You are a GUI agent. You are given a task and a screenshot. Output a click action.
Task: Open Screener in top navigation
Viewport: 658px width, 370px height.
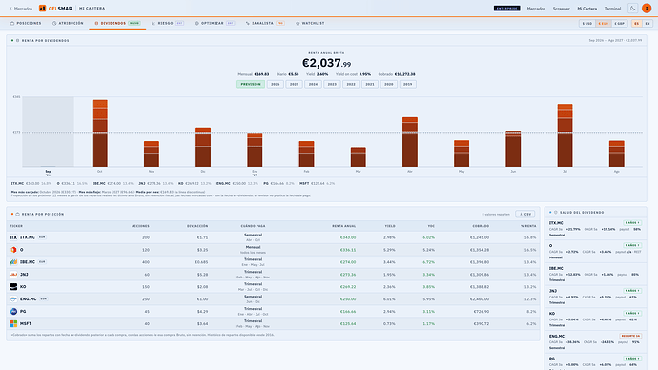click(x=562, y=9)
